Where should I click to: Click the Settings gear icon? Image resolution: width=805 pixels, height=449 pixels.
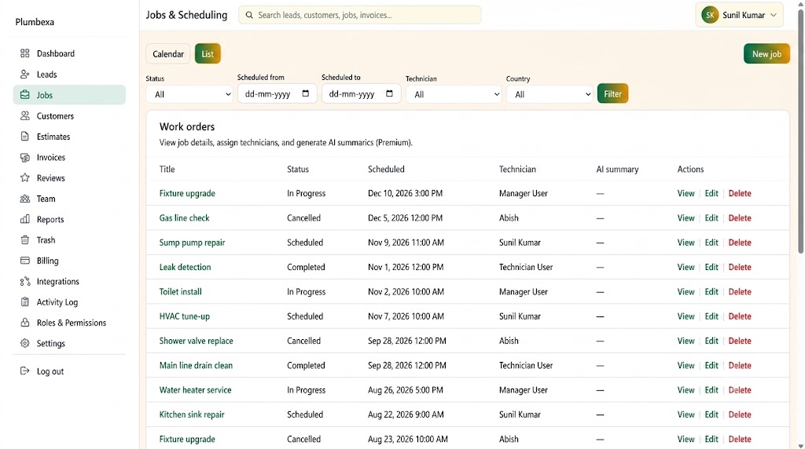24,343
